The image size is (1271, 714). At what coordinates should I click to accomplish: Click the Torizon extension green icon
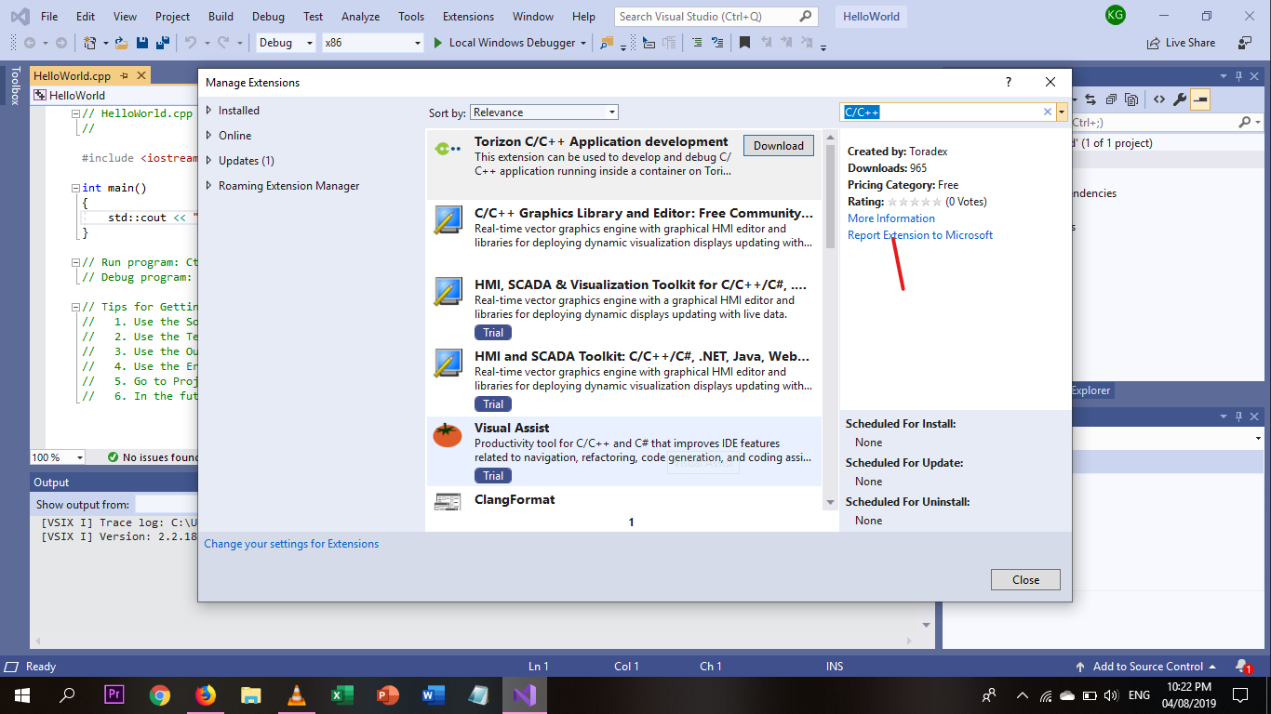click(x=448, y=148)
